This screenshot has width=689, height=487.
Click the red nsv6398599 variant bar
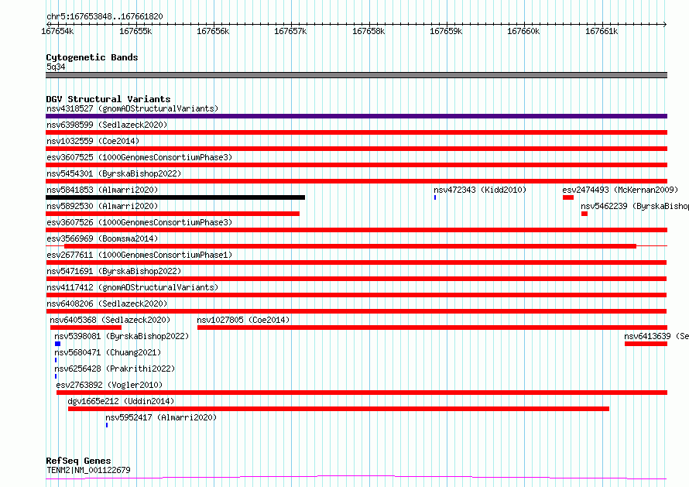tap(356, 132)
